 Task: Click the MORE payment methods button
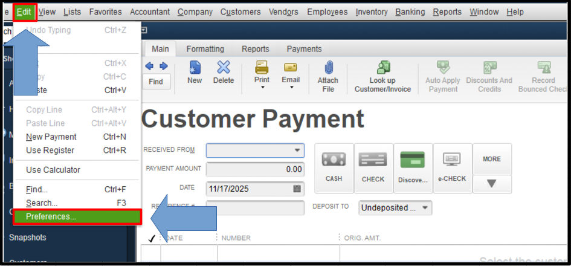492,159
